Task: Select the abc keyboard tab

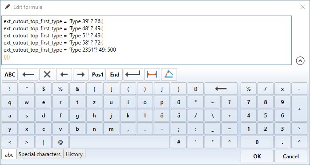Action: coord(9,154)
